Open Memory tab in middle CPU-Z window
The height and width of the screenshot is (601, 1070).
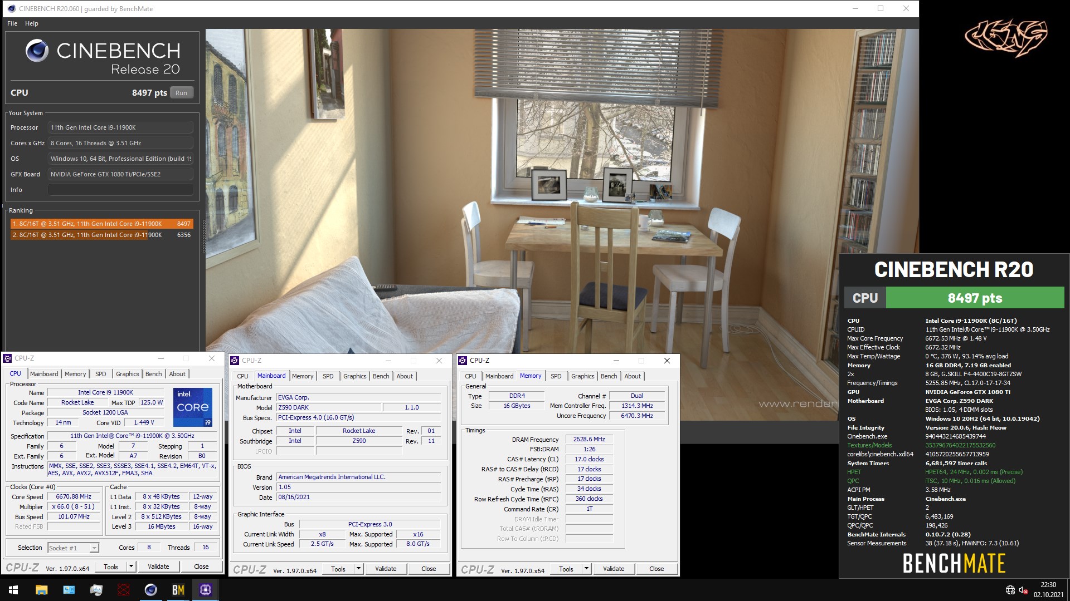click(x=303, y=376)
